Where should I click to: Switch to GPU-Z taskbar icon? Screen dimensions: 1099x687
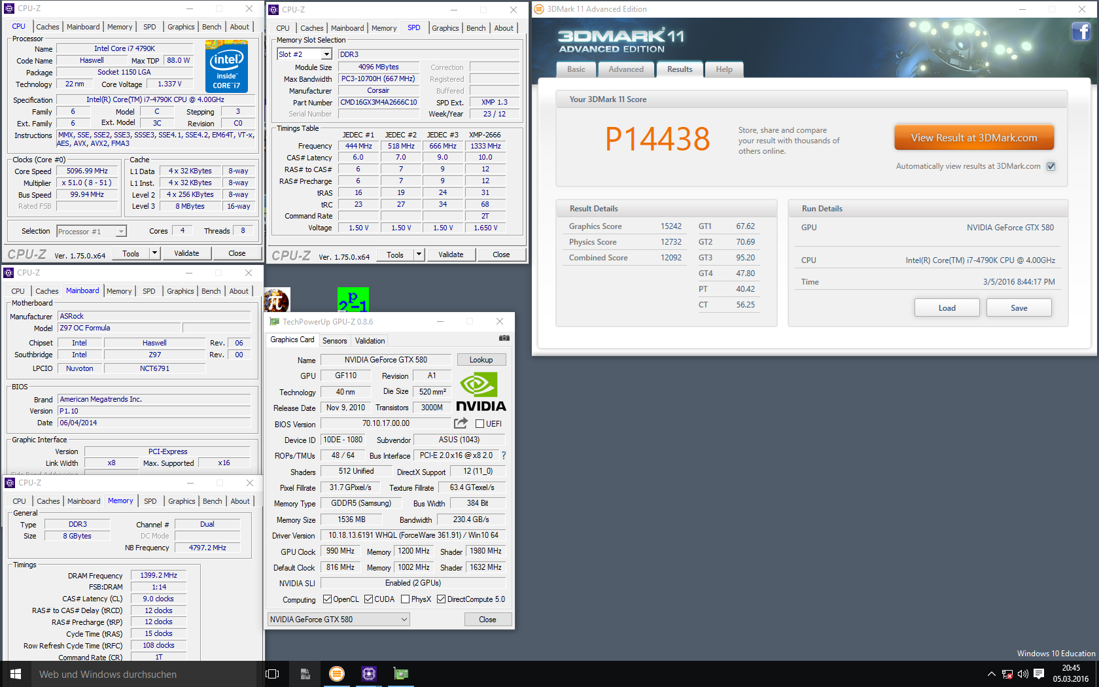[x=401, y=674]
